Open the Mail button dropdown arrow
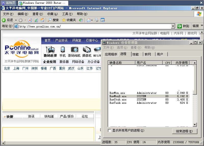The height and width of the screenshot is (146, 204). coord(92,20)
